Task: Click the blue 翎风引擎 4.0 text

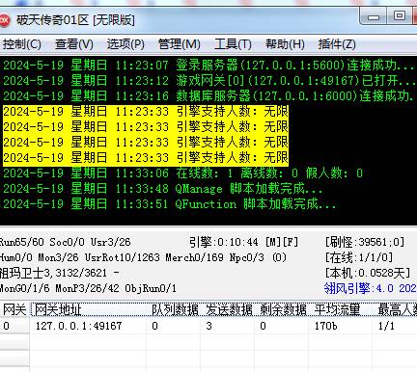Action: (x=370, y=288)
